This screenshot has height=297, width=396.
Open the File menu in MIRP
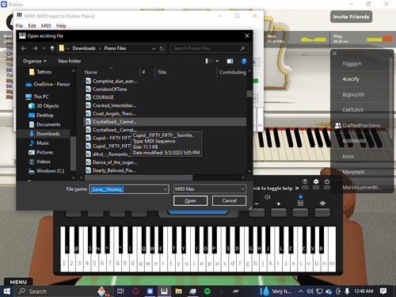coord(19,26)
